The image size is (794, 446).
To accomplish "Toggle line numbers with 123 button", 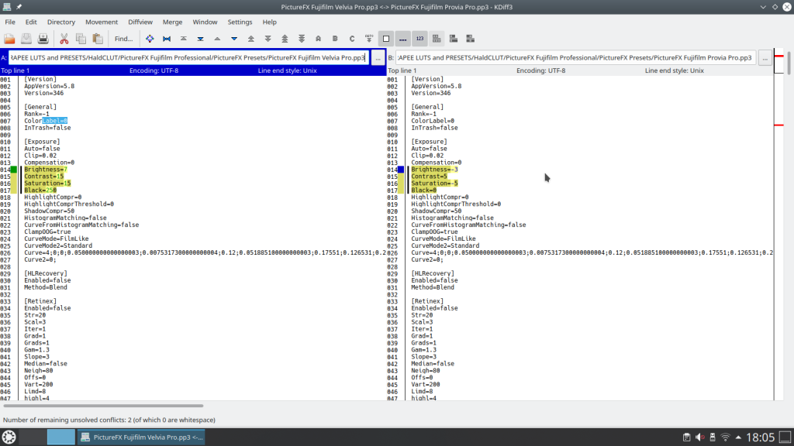I will point(419,39).
